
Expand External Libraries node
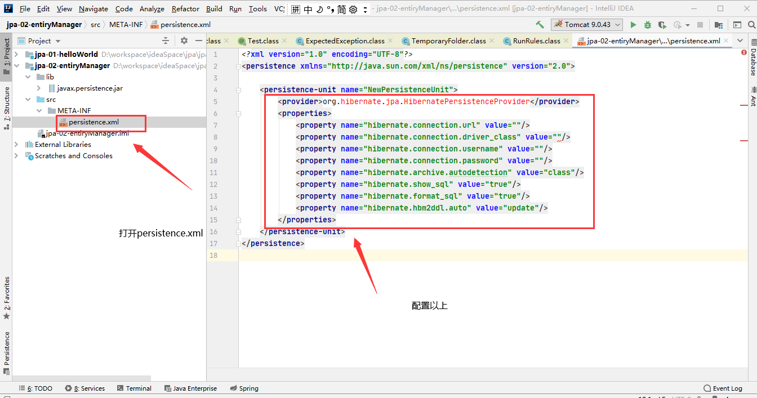[x=16, y=145]
